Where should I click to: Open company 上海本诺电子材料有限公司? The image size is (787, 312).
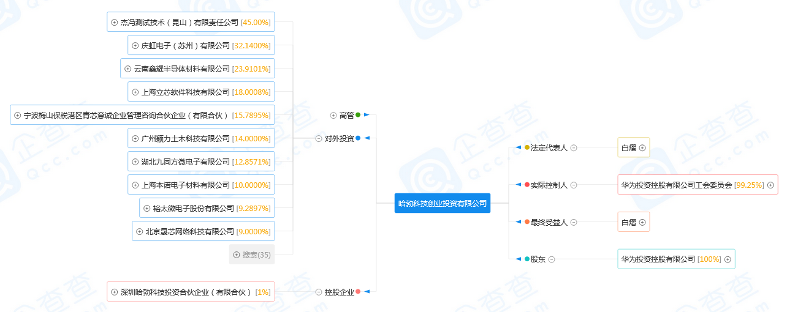click(185, 185)
